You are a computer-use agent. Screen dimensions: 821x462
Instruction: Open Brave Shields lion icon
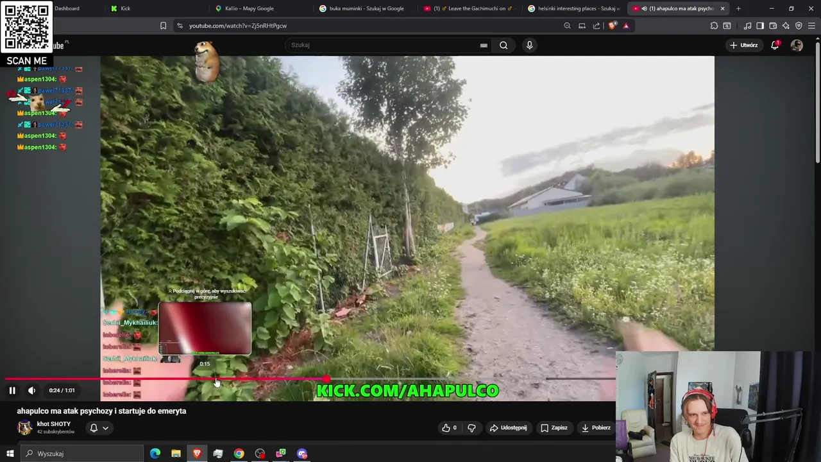coord(612,26)
